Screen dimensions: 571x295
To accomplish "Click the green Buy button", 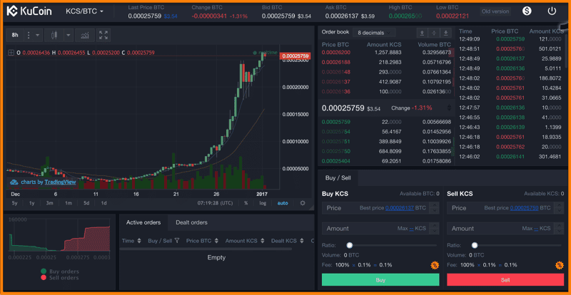I will pos(380,280).
